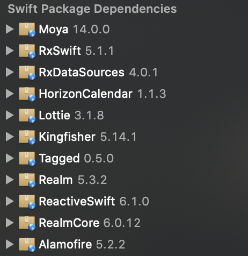Click the Realm 5.3.2 package icon
The image size is (248, 256).
click(27, 180)
